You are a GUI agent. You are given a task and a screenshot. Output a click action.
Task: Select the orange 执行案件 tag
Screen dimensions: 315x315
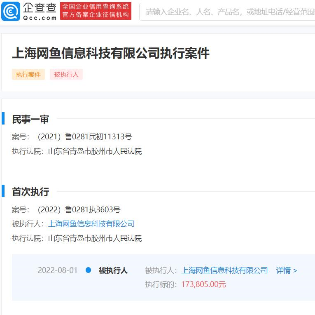click(x=28, y=75)
